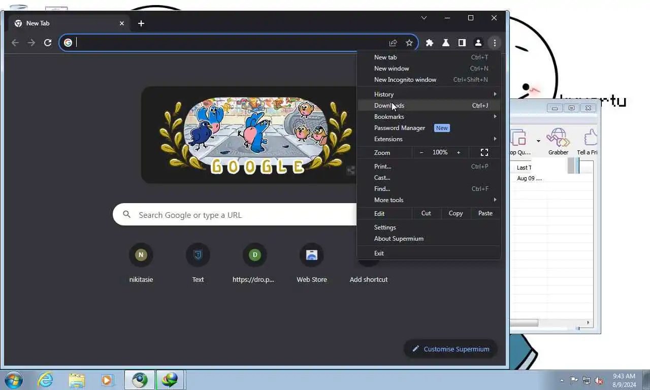The image size is (650, 390).
Task: Show hidden system tray icons
Action: [562, 380]
